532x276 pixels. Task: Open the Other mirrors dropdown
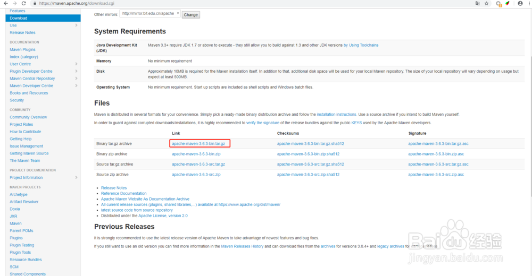(x=150, y=14)
